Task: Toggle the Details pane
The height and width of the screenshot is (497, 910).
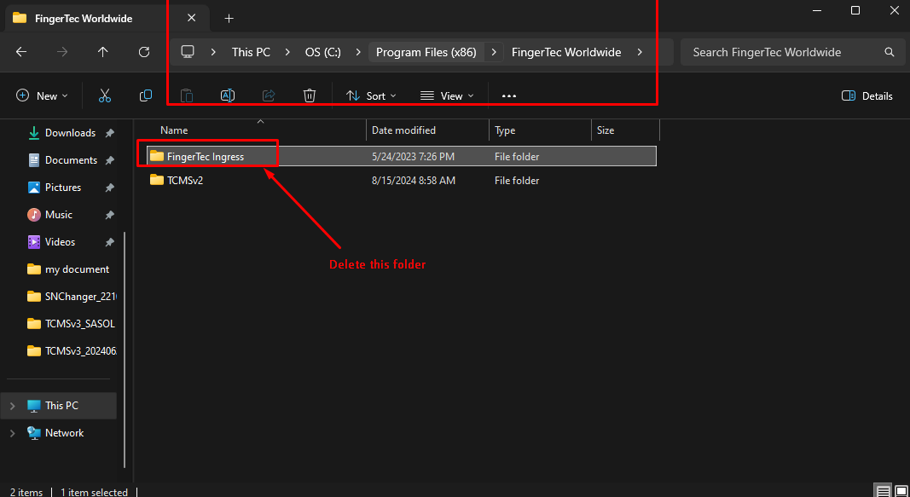Action: [867, 95]
